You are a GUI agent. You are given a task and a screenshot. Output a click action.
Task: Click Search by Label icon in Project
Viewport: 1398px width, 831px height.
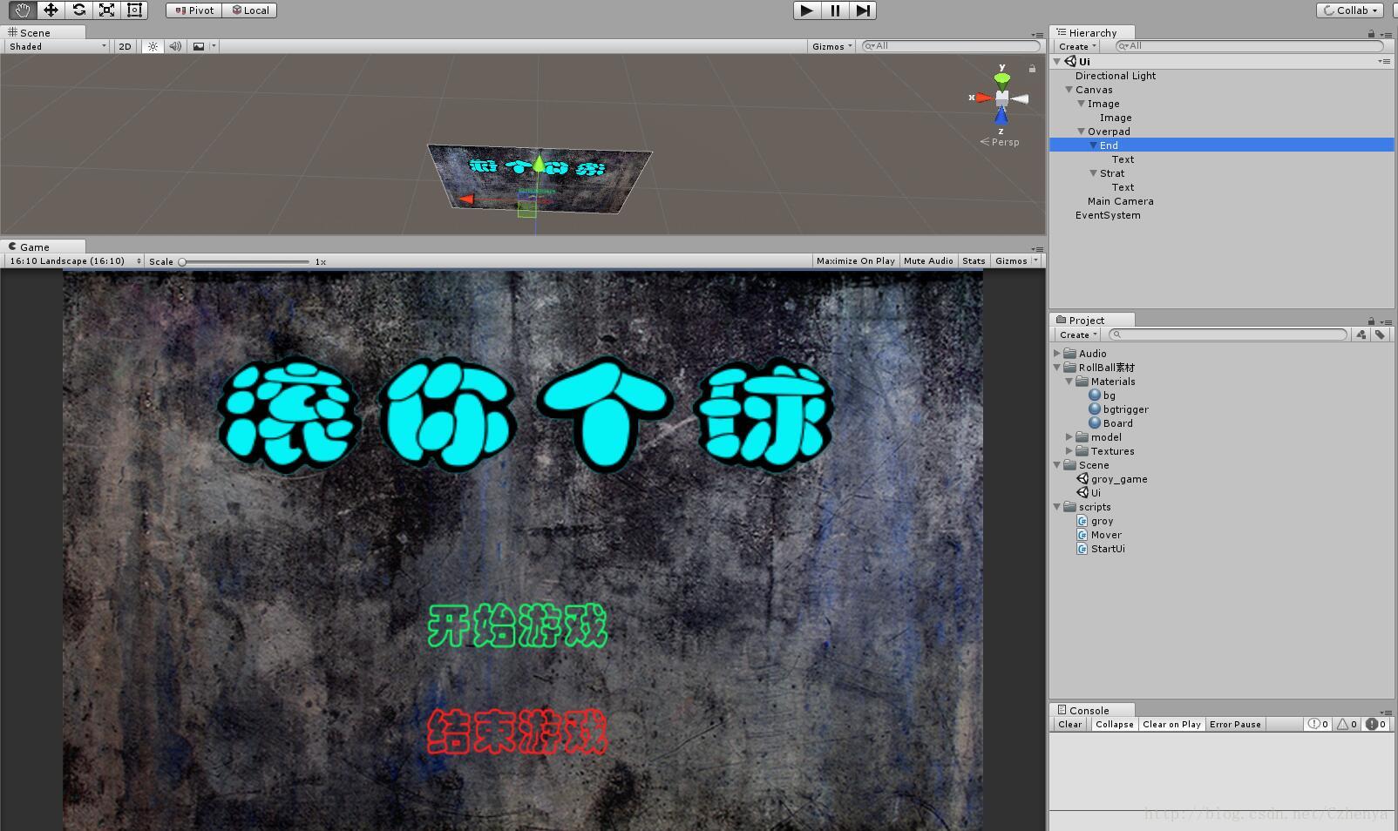pos(1380,334)
